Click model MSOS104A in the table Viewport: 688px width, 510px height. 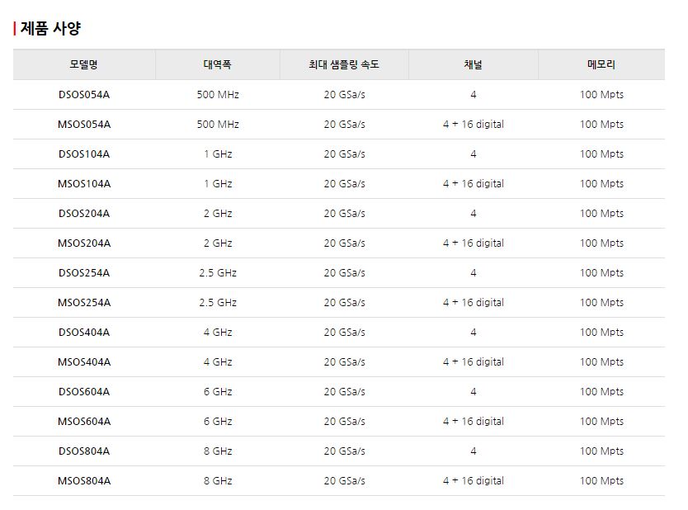[84, 184]
